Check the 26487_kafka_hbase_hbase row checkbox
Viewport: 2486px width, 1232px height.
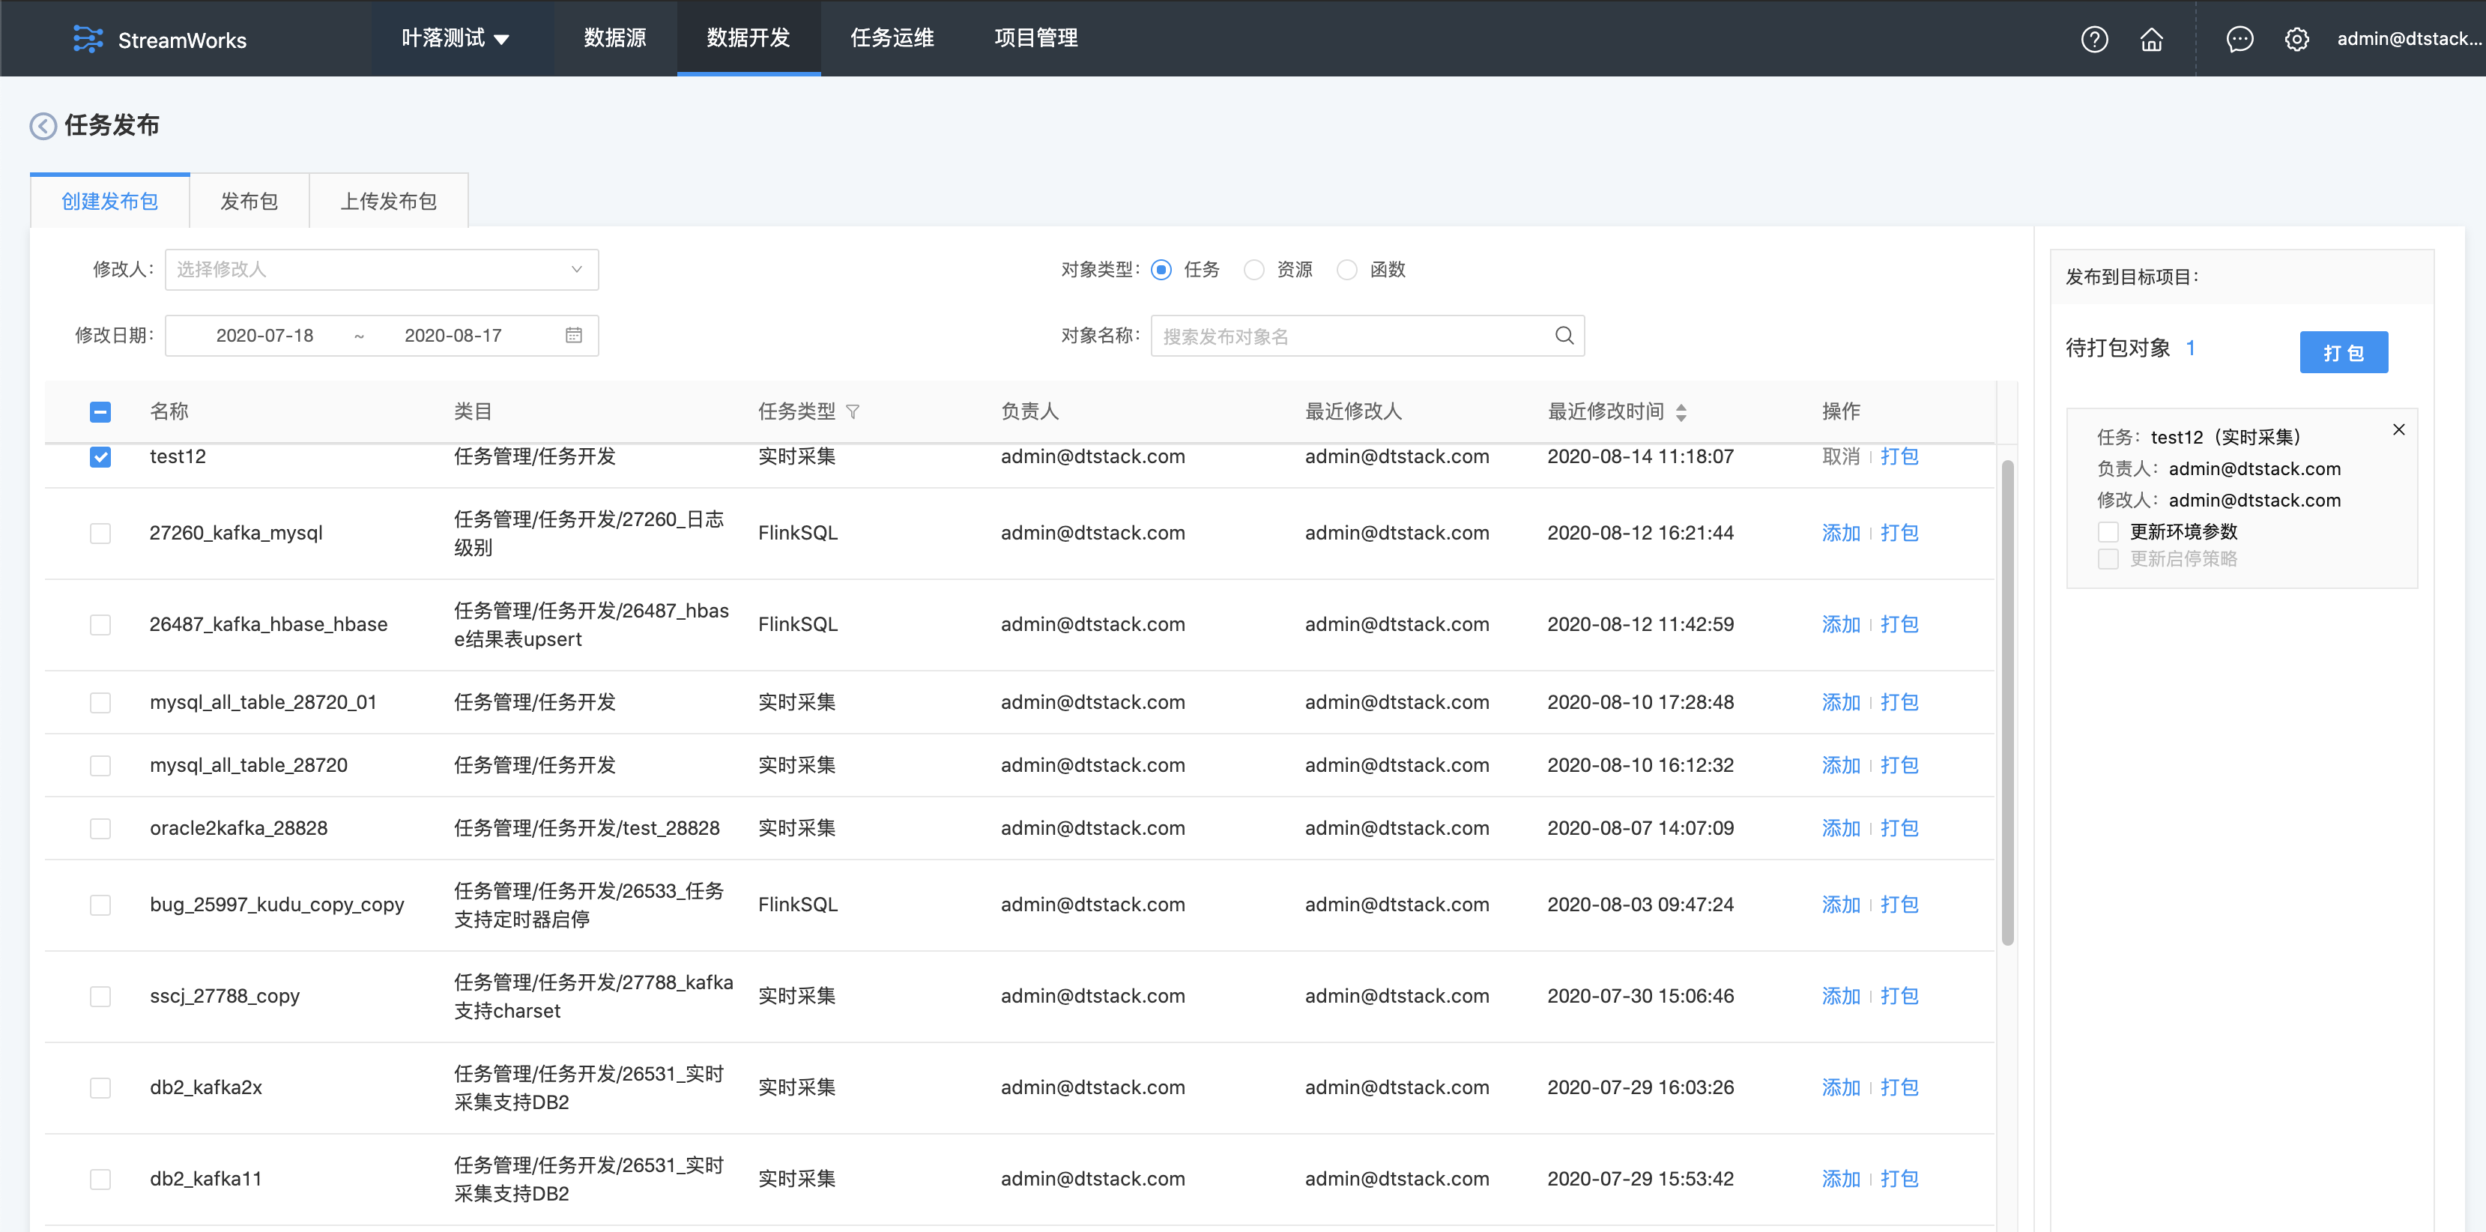[x=100, y=625]
